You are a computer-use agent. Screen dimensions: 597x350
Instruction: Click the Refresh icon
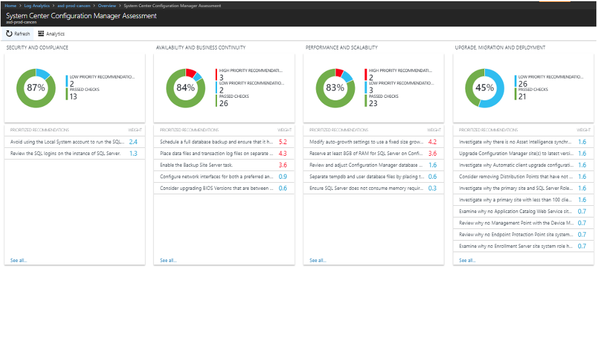tap(9, 33)
